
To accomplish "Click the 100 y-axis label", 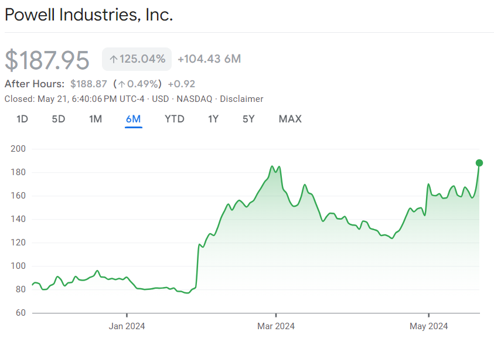I will pos(18,266).
